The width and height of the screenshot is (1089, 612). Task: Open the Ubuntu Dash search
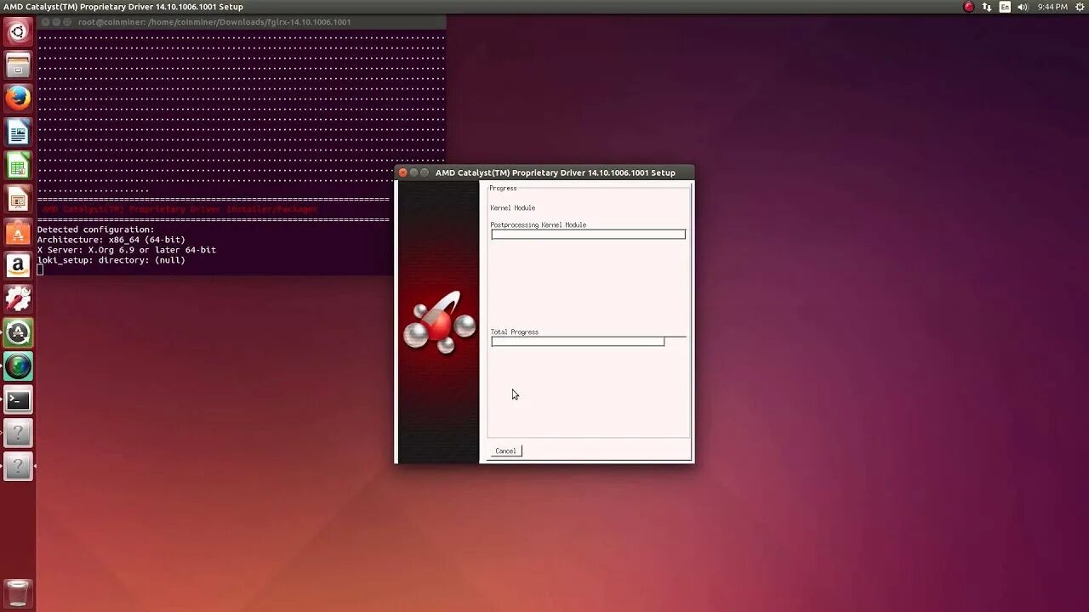coord(18,32)
